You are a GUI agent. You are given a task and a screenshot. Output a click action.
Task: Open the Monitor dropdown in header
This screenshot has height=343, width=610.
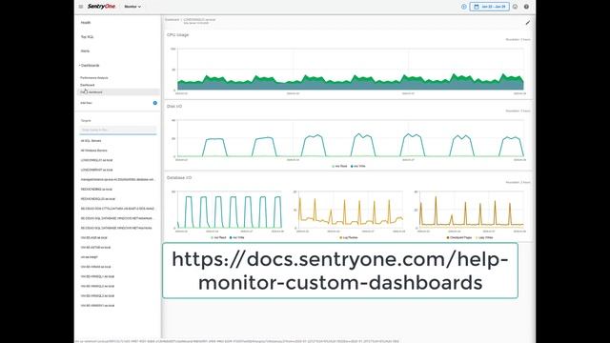132,7
